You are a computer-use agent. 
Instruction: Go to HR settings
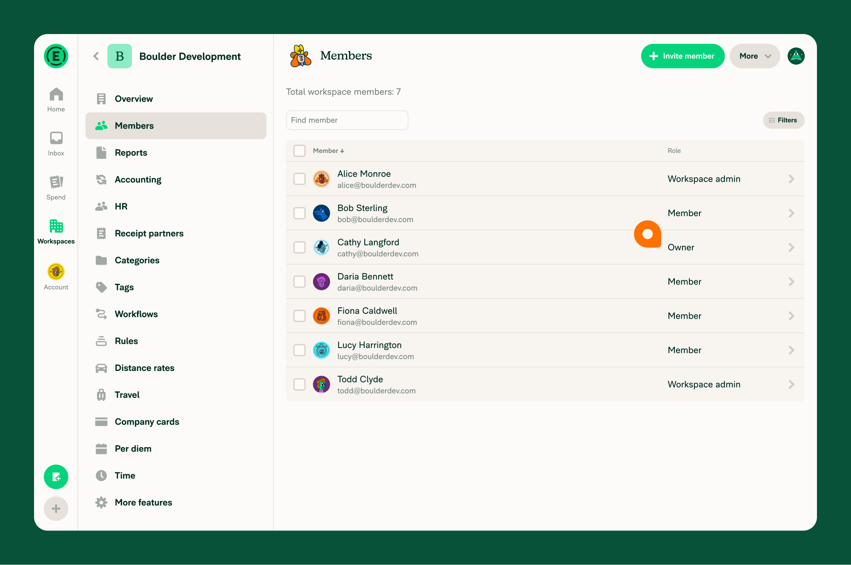tap(176, 206)
